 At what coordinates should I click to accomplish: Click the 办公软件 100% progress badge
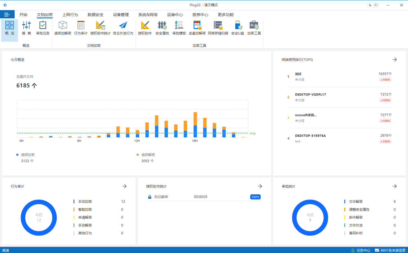[255, 197]
